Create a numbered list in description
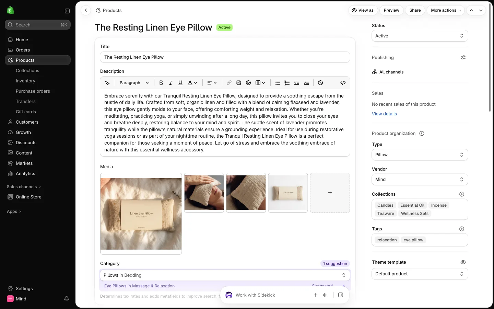 [287, 83]
